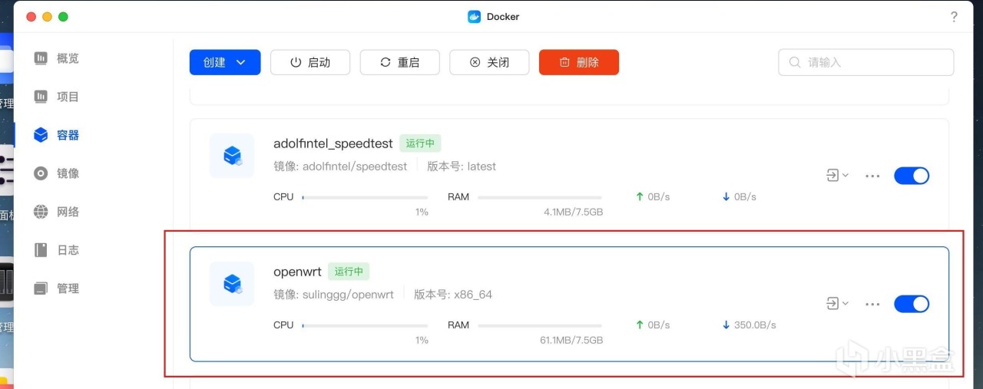The image size is (983, 389).
Task: Click version text x86_64
Action: pyautogui.click(x=474, y=294)
